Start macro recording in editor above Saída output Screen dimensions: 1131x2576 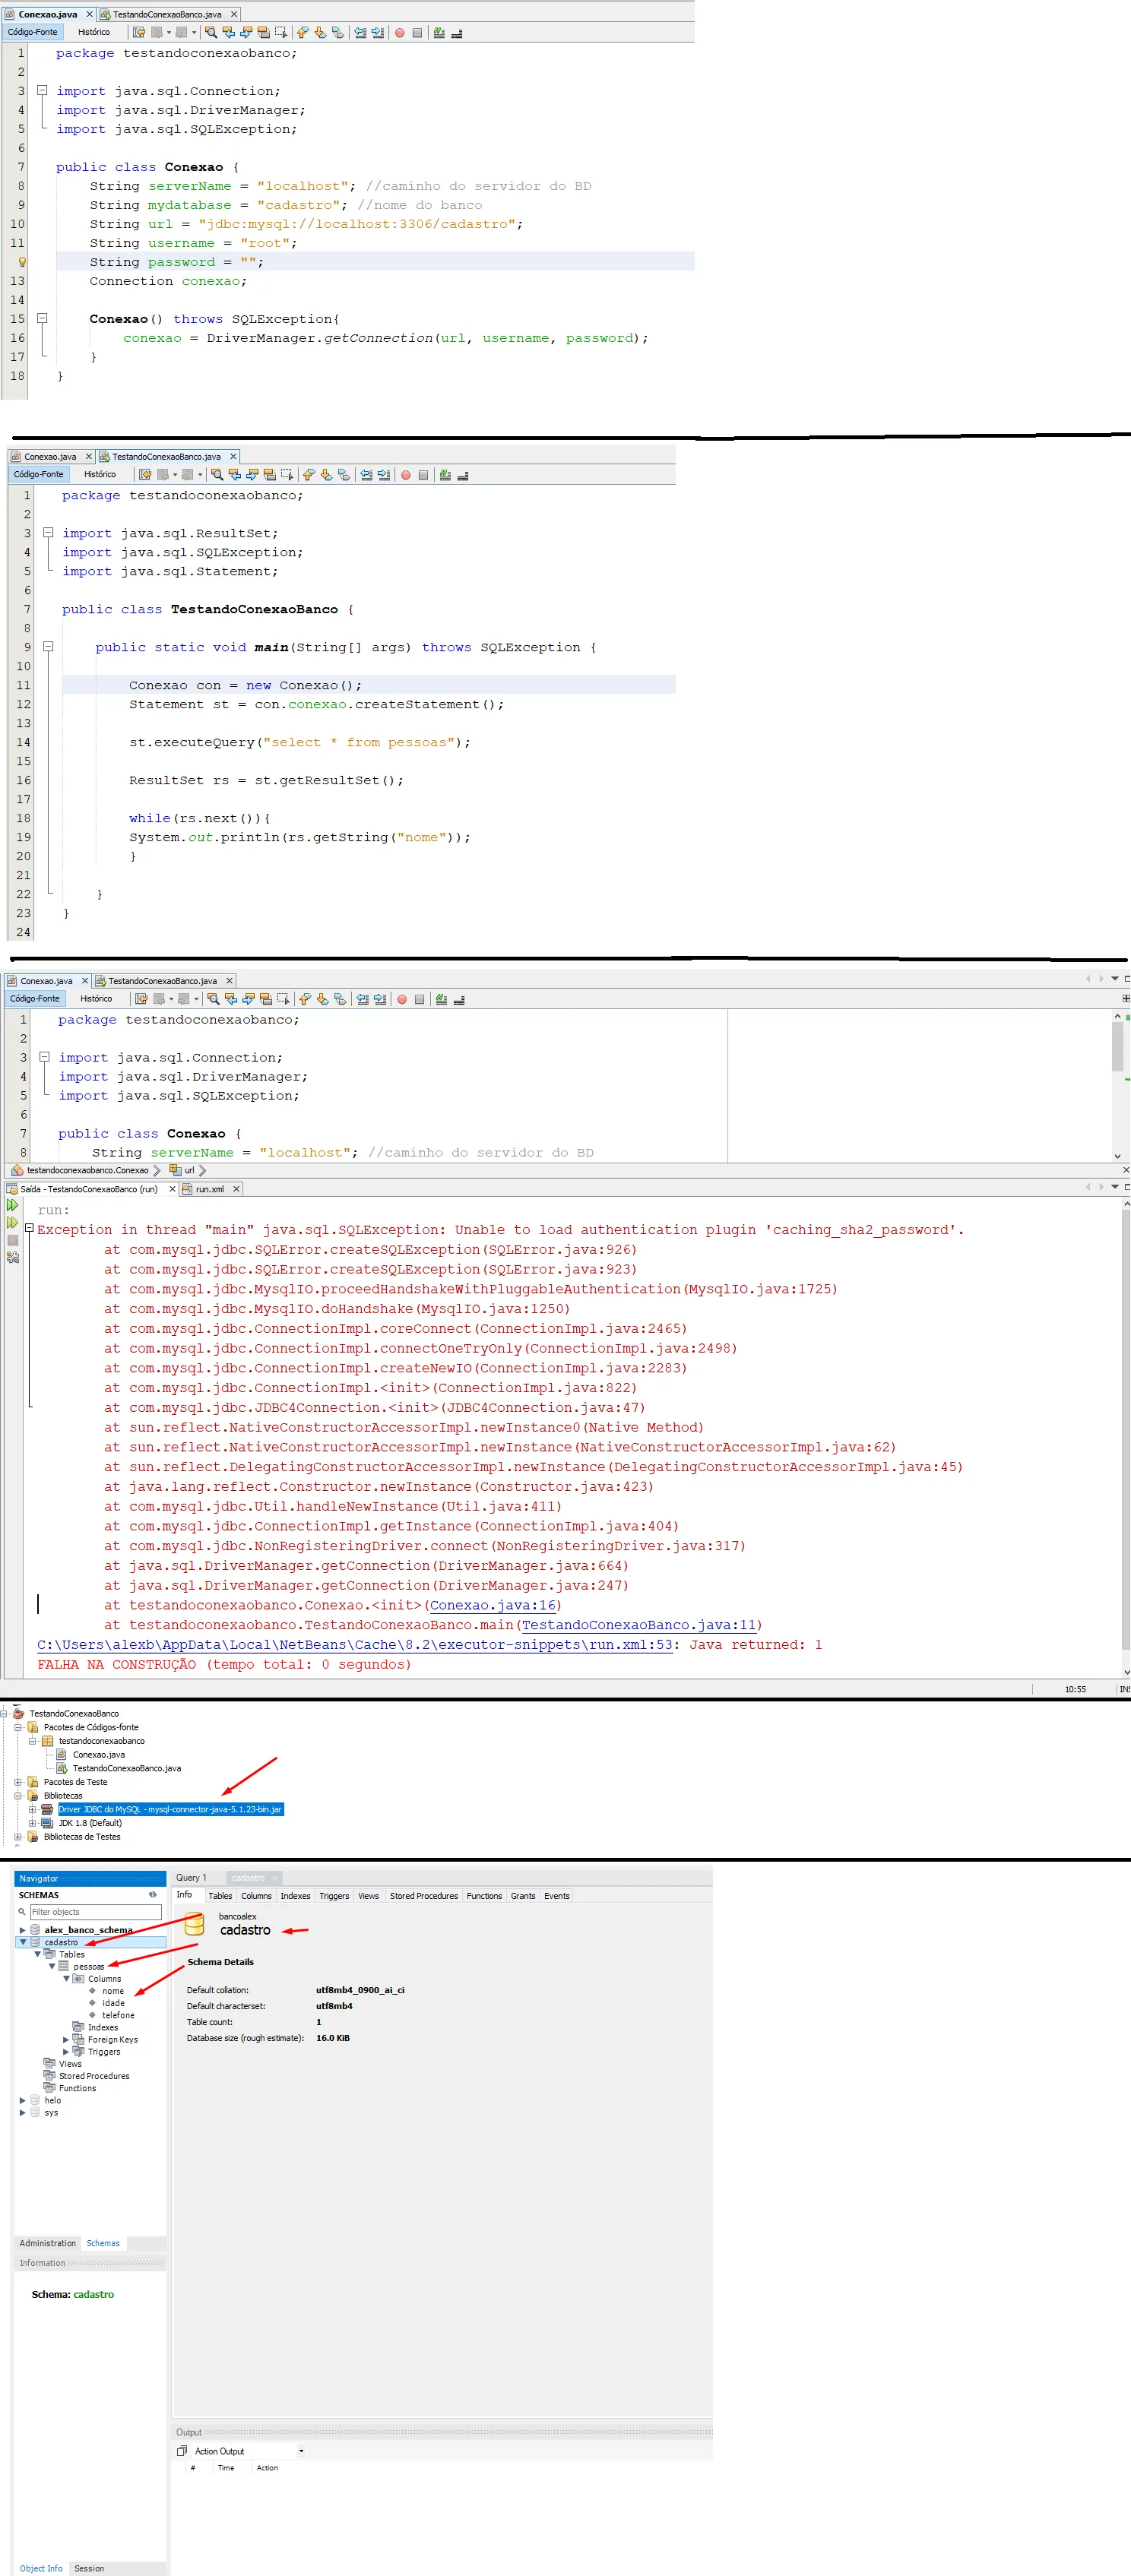pos(402,999)
